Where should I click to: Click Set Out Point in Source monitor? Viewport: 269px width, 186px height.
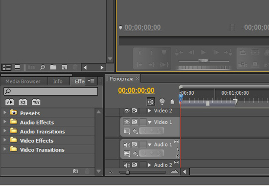152,53
